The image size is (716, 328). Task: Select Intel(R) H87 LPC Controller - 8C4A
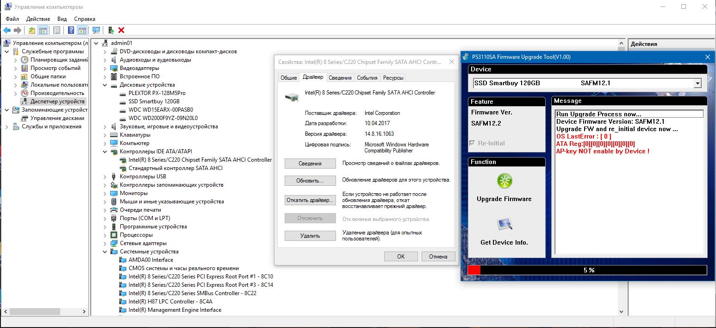point(170,302)
